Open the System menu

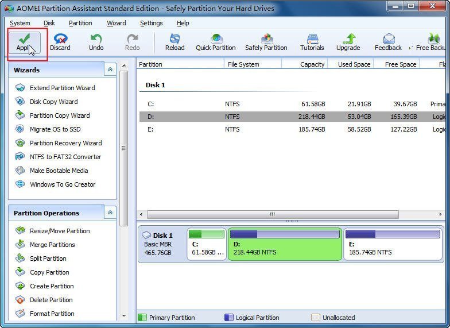[20, 23]
